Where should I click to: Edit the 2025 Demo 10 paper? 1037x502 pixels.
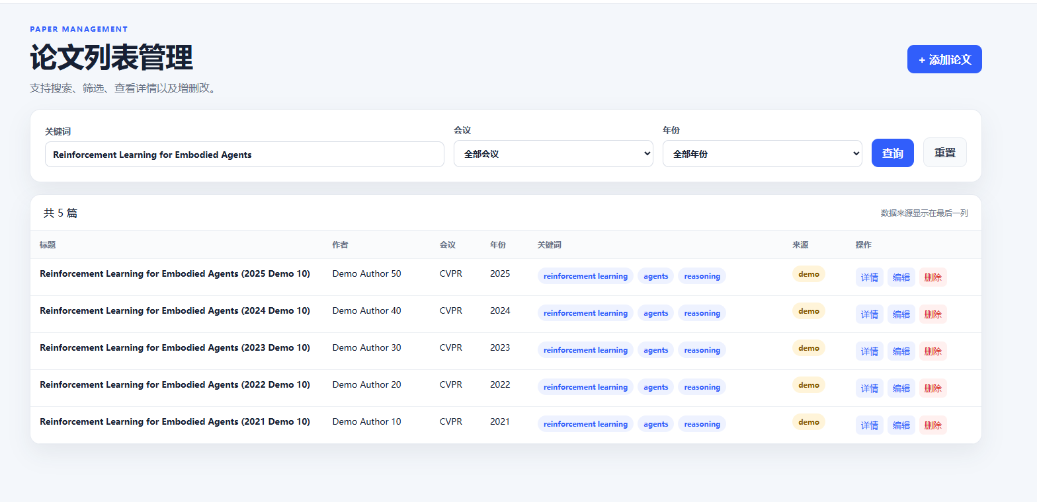[901, 277]
